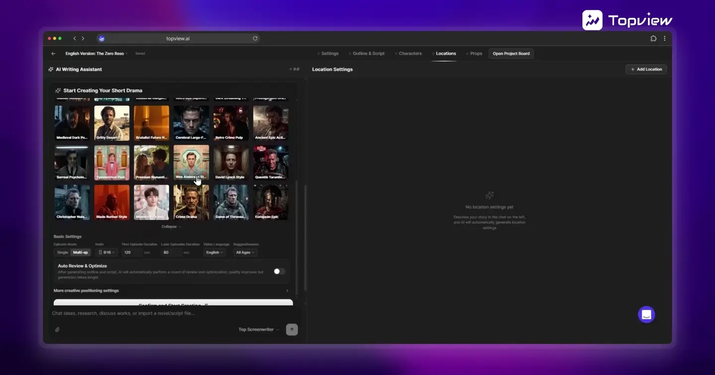Go forward with the browser forward arrow
Screen dimensions: 715x375
click(83, 38)
